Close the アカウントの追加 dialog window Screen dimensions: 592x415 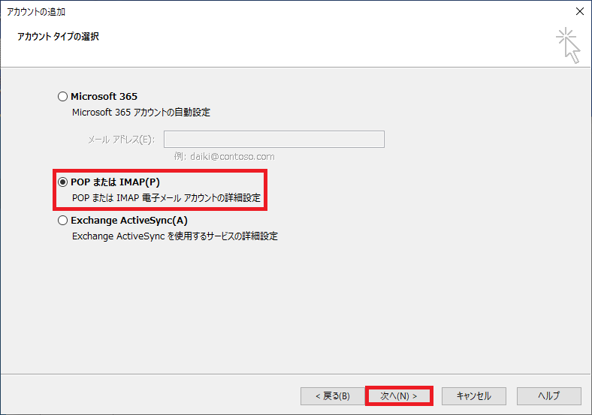point(580,11)
